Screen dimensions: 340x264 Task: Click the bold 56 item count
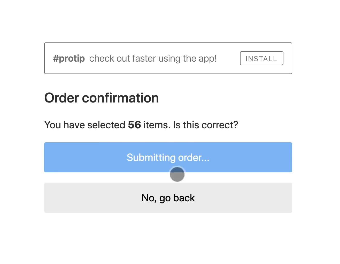tap(134, 125)
